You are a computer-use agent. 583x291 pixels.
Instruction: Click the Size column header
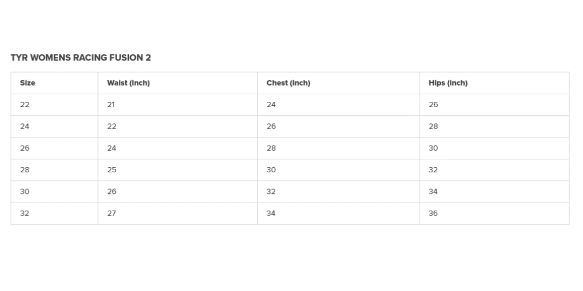pyautogui.click(x=27, y=83)
